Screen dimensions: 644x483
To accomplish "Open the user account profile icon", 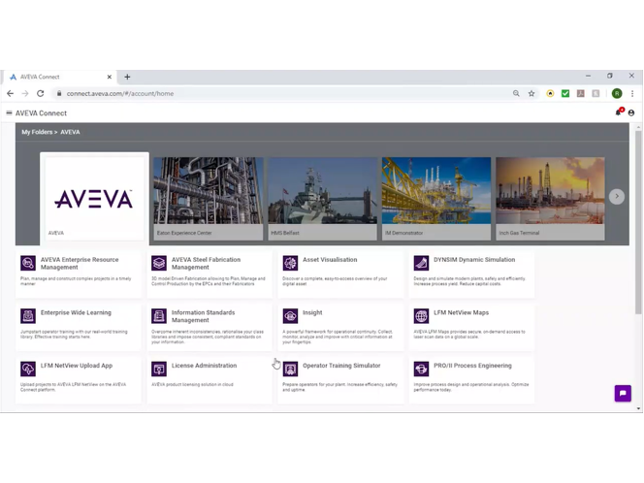I will point(631,113).
